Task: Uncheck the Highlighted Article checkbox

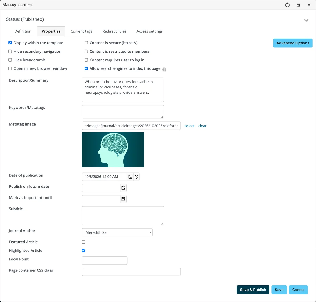Action: click(x=83, y=251)
